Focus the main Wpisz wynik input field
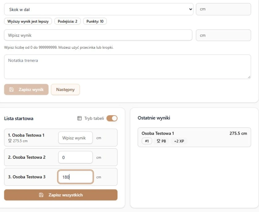 (98, 35)
